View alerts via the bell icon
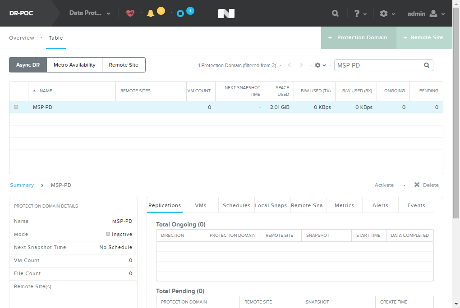The image size is (460, 308). pos(151,13)
